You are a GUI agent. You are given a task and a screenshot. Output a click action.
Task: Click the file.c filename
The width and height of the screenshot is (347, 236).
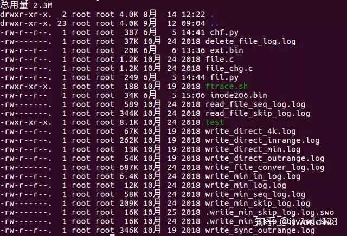pos(220,60)
